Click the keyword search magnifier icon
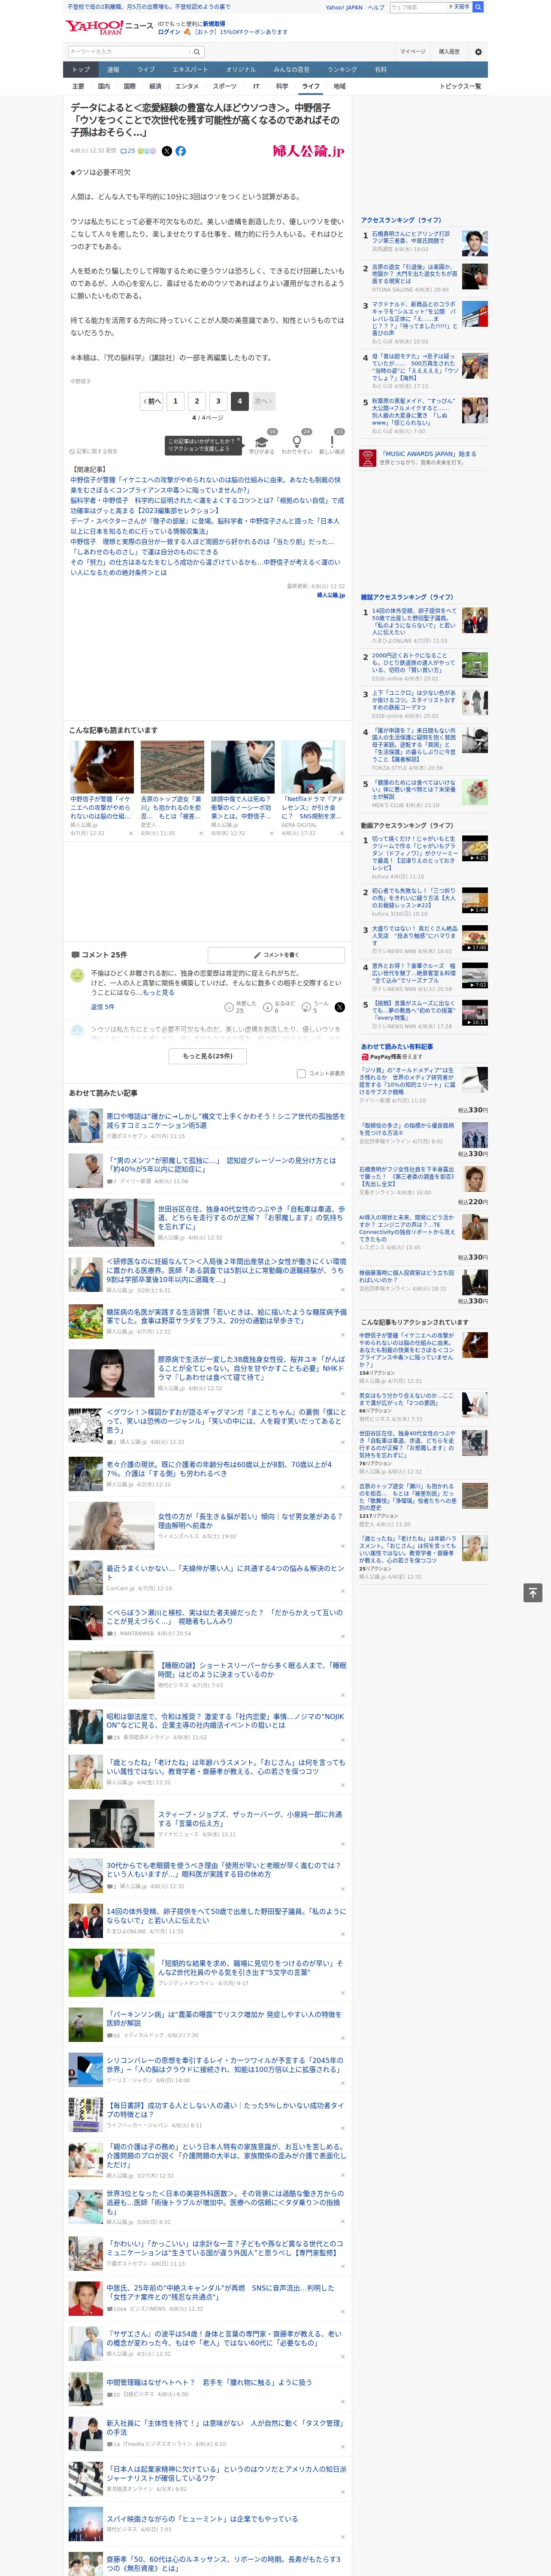The width and height of the screenshot is (551, 2576). point(197,52)
